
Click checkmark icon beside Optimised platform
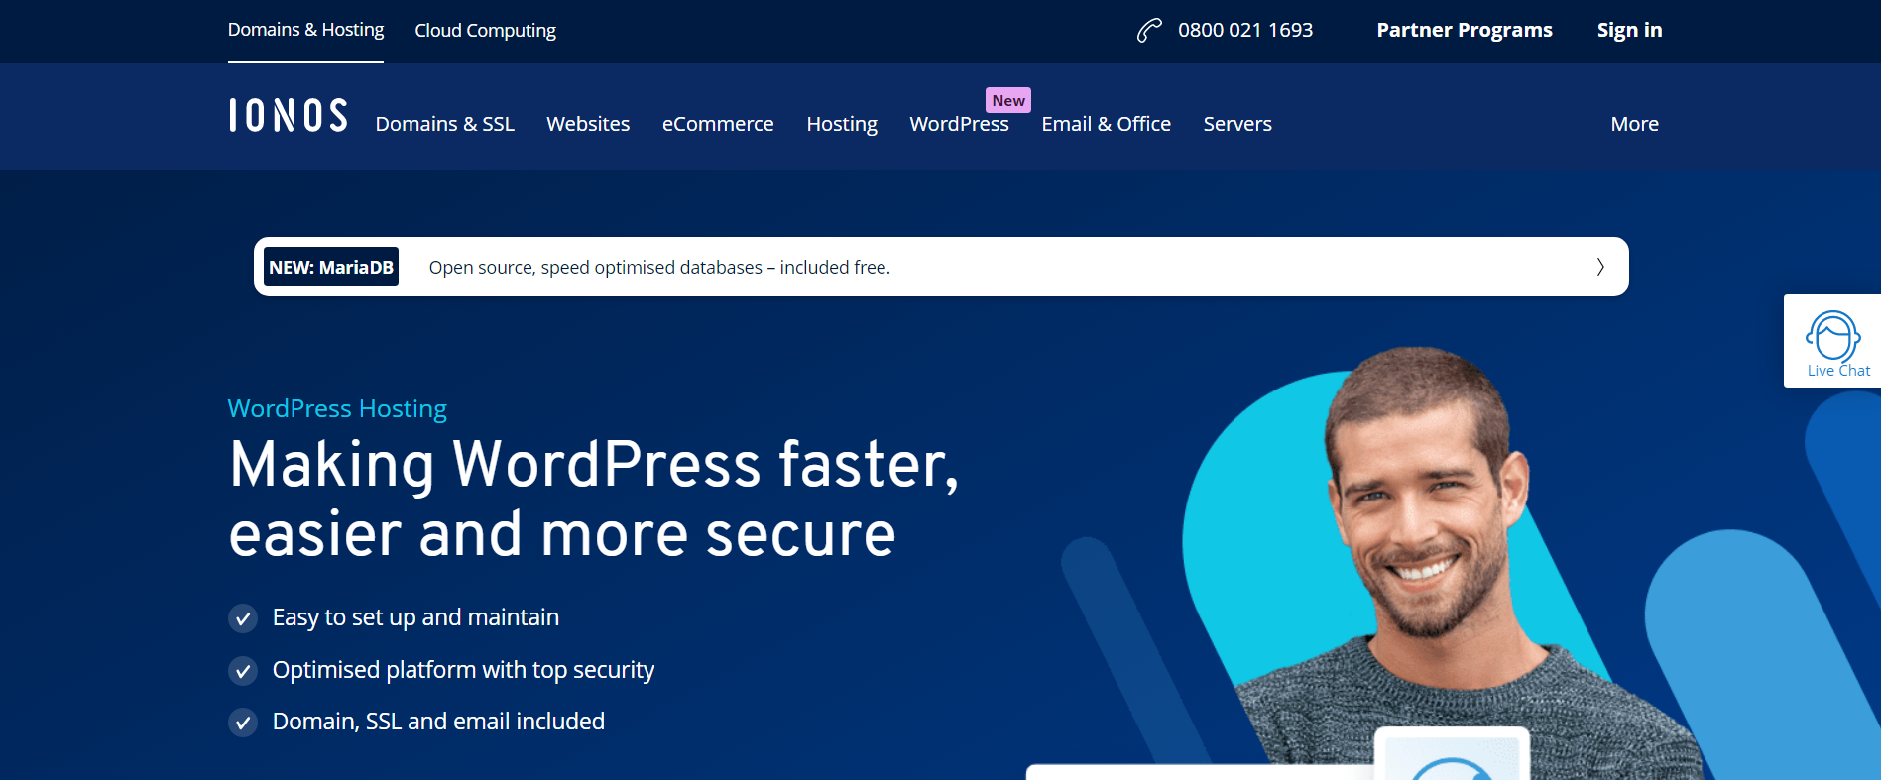[x=243, y=671]
